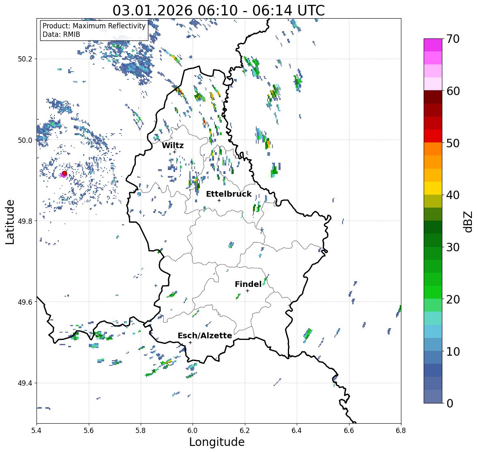Viewport: 478px width, 452px height.
Task: Click the Longitude axis label
Action: pos(217,442)
